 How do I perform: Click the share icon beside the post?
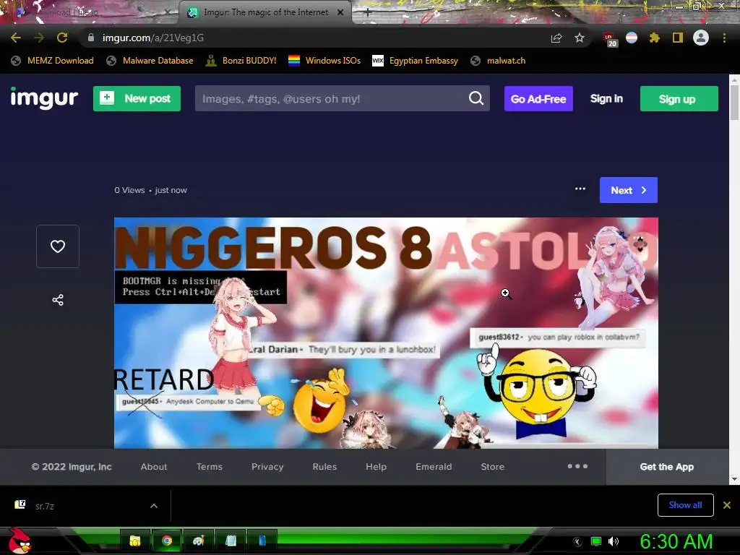[x=58, y=300]
